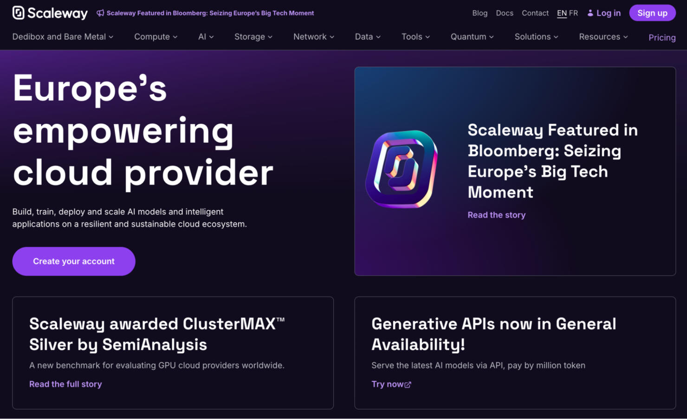Open the Network navigation dropdown
This screenshot has height=419, width=687.
(313, 37)
